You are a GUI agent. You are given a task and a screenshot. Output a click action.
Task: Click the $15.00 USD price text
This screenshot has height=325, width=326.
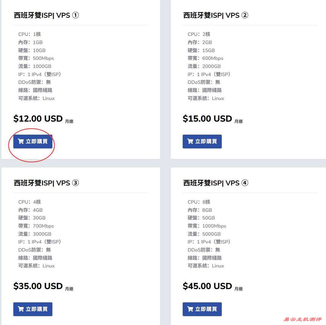click(207, 118)
